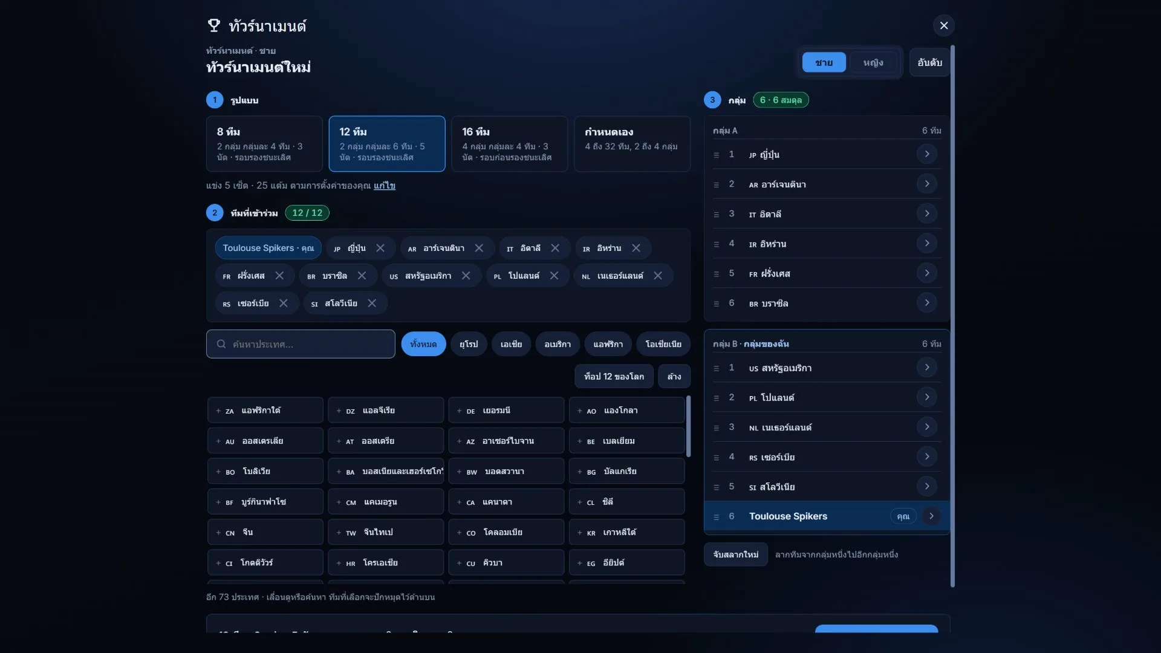Remove สโลวีเนีย chip with X icon
Image resolution: width=1161 pixels, height=653 pixels.
(x=372, y=304)
